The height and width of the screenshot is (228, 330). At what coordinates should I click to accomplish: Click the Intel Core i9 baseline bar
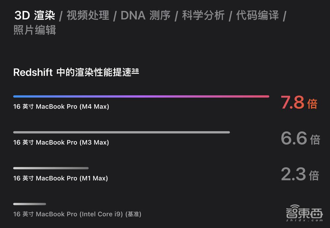point(29,204)
